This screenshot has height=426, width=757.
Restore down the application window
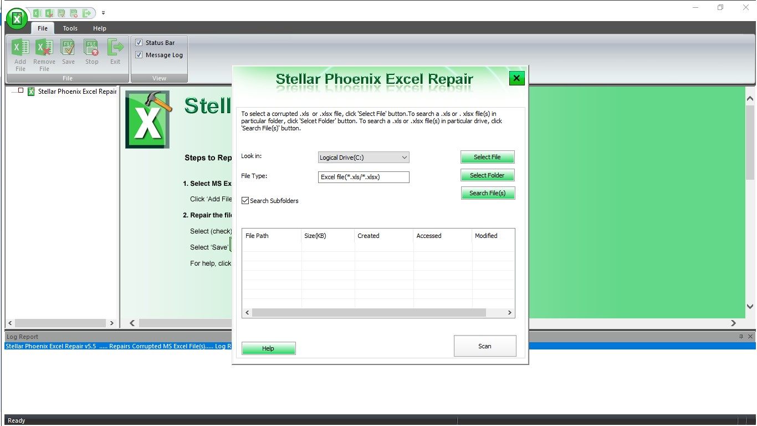[720, 8]
